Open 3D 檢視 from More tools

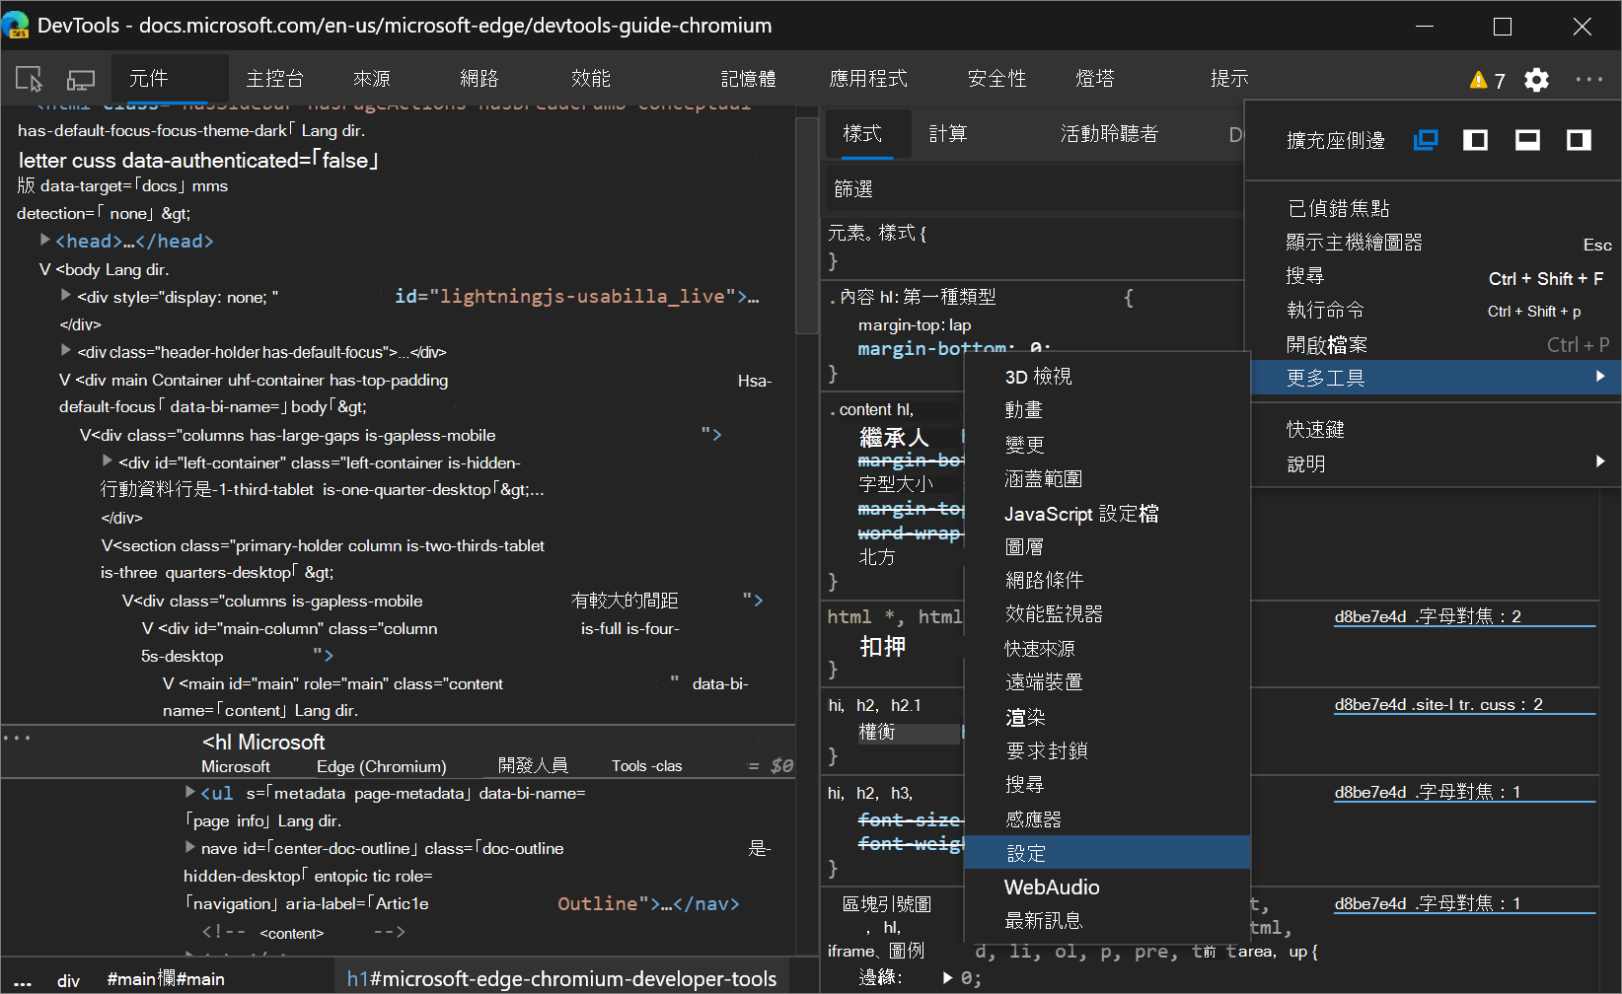click(1107, 377)
